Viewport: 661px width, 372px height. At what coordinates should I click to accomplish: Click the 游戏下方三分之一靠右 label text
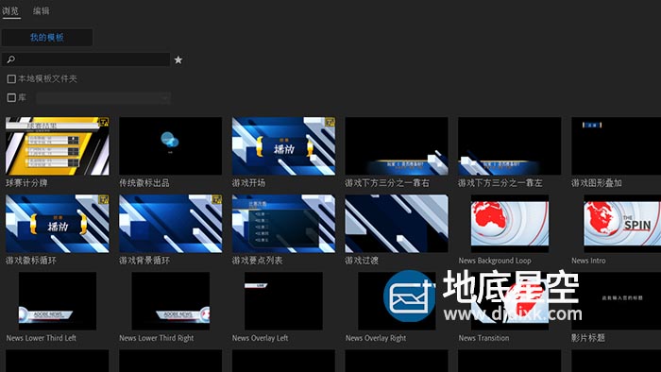[387, 183]
